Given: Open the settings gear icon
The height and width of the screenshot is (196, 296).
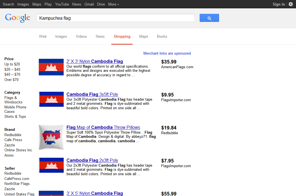Looking at the screenshot, I should click(x=291, y=4).
